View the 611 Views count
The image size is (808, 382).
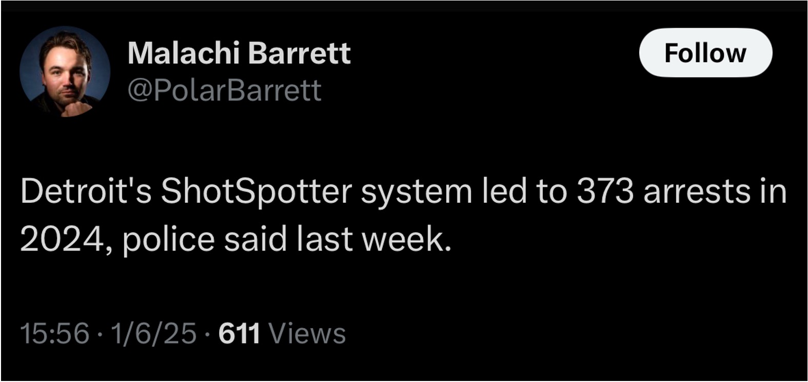click(282, 333)
